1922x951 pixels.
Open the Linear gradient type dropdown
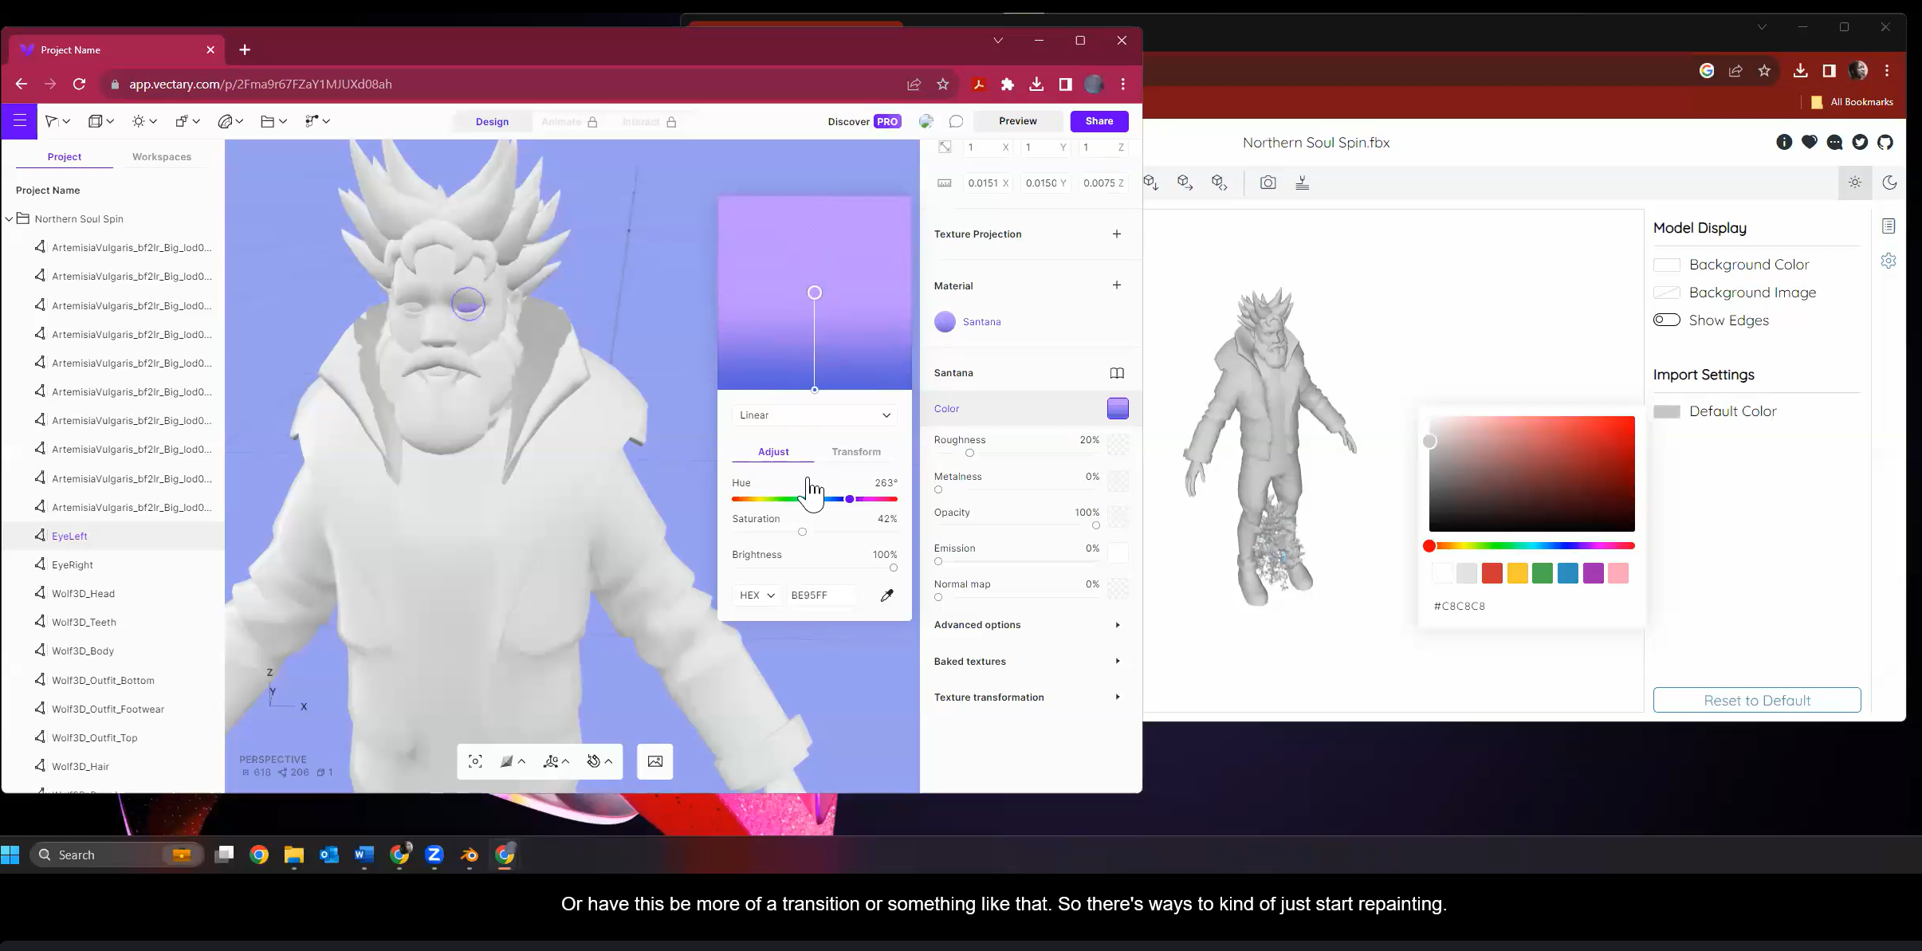[x=814, y=415]
